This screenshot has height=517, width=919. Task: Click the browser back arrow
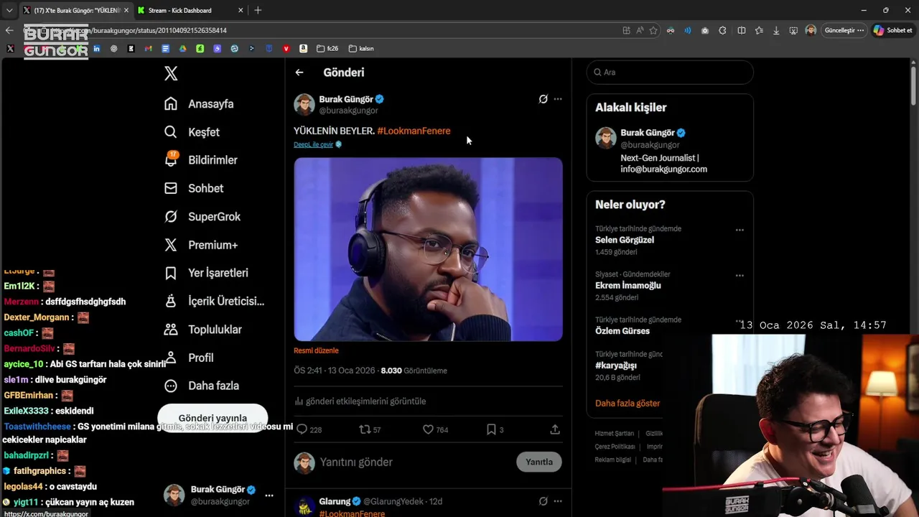click(x=9, y=30)
